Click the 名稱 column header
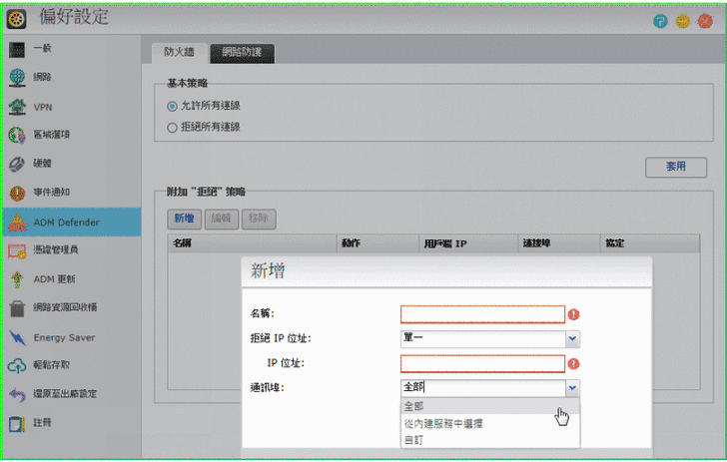This screenshot has height=462, width=727. [253, 243]
